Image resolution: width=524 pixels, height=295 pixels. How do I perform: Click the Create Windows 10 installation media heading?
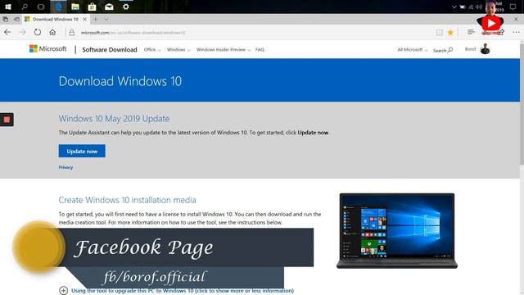pos(128,200)
